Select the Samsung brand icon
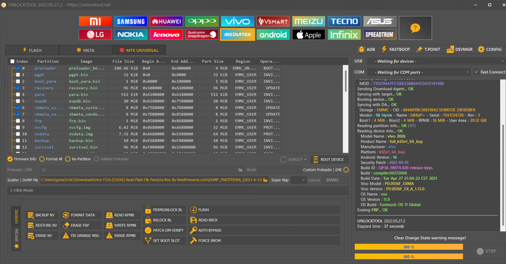 click(131, 21)
